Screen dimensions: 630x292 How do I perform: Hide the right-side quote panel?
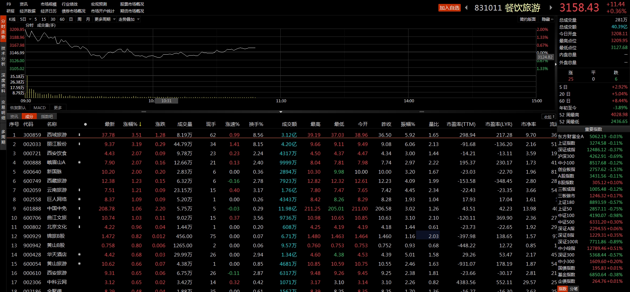click(547, 19)
